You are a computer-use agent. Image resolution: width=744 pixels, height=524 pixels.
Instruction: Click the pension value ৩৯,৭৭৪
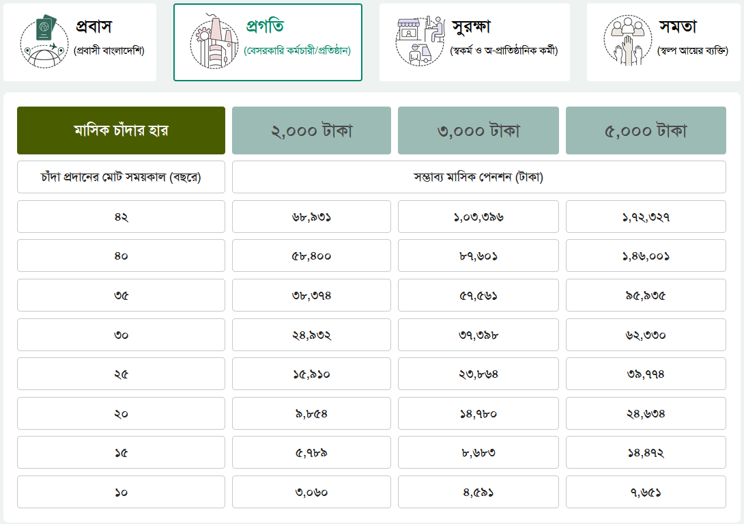tap(646, 374)
